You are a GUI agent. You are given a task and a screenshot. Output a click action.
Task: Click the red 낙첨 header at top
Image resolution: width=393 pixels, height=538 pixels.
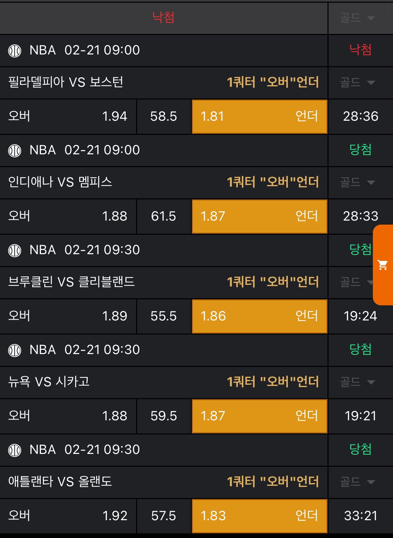[163, 17]
